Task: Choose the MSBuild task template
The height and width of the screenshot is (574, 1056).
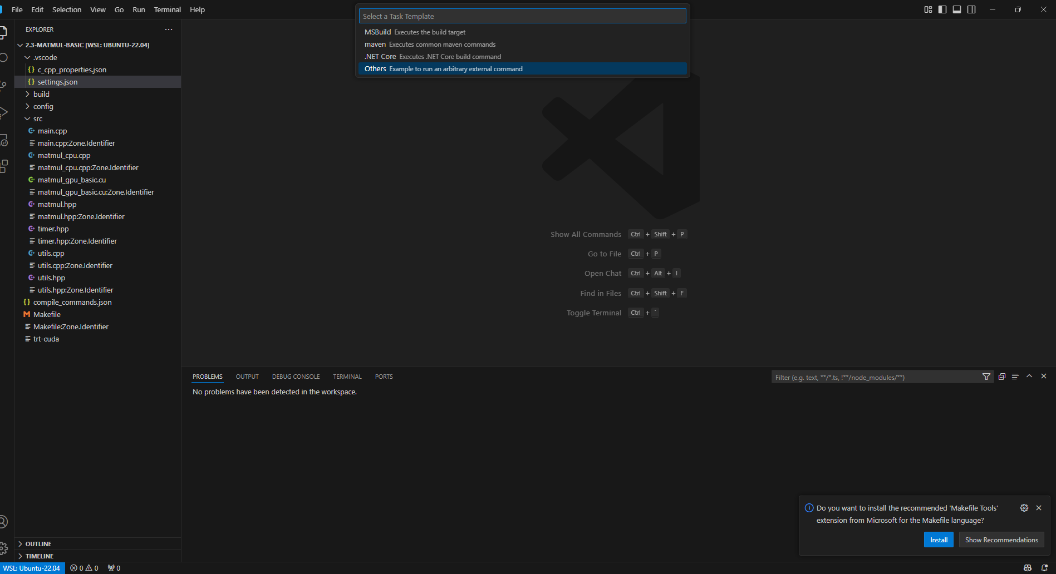Action: (522, 32)
